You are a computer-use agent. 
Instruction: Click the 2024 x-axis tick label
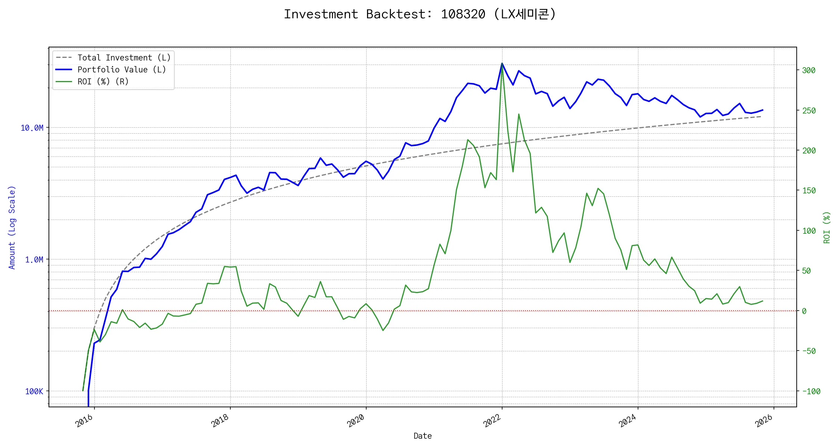click(628, 421)
